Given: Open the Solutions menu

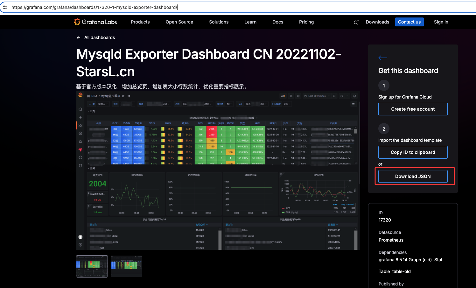Looking at the screenshot, I should pos(219,22).
